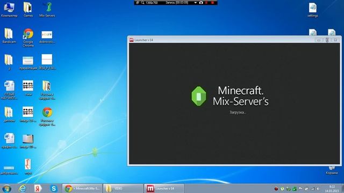Open the settings file on desktop
344x193 pixels.
[313, 10]
